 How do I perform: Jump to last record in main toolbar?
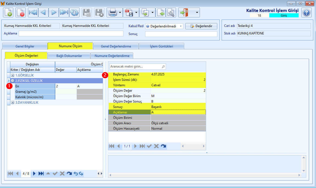[x=64, y=12]
